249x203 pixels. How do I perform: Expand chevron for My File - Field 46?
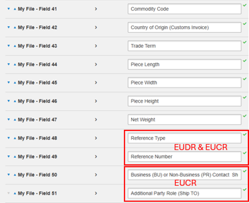[x=96, y=101]
